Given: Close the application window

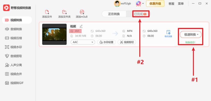Looking at the screenshot, I should coord(207,4).
